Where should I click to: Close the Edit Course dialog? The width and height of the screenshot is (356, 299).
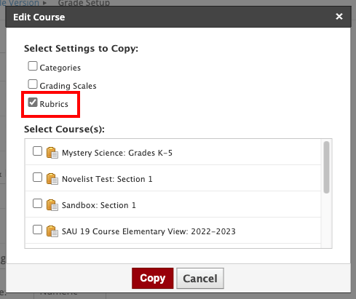[339, 17]
